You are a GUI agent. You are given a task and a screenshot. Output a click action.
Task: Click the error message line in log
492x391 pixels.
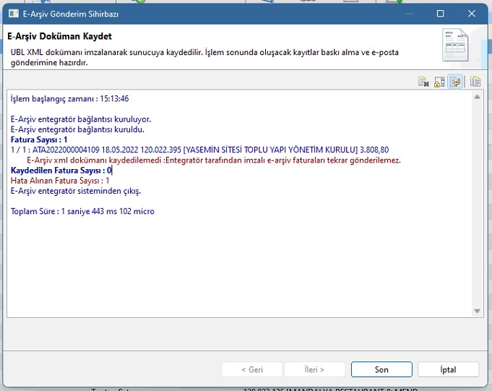(213, 160)
